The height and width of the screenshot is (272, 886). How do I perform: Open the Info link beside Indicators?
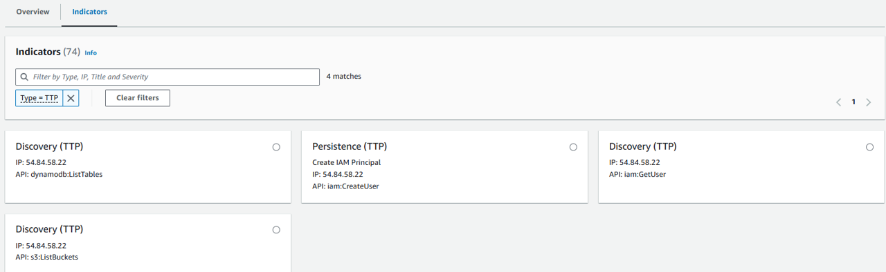(91, 52)
